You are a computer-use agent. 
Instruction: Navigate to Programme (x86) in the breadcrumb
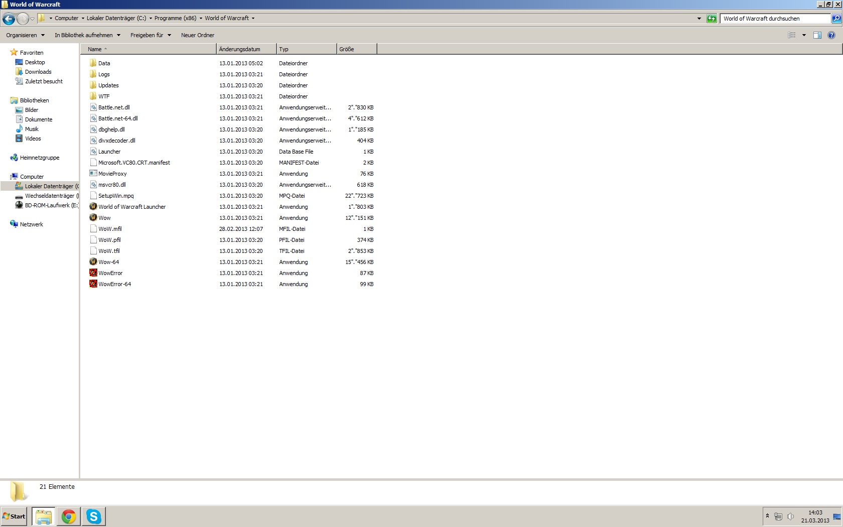coord(175,18)
